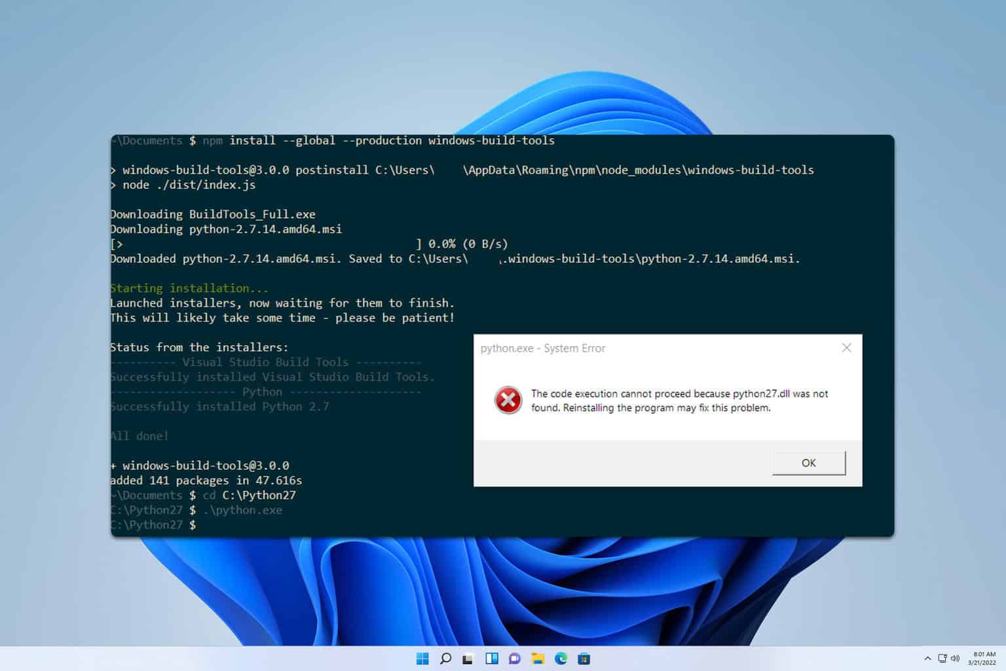Open the Windows Start menu

pos(422,659)
